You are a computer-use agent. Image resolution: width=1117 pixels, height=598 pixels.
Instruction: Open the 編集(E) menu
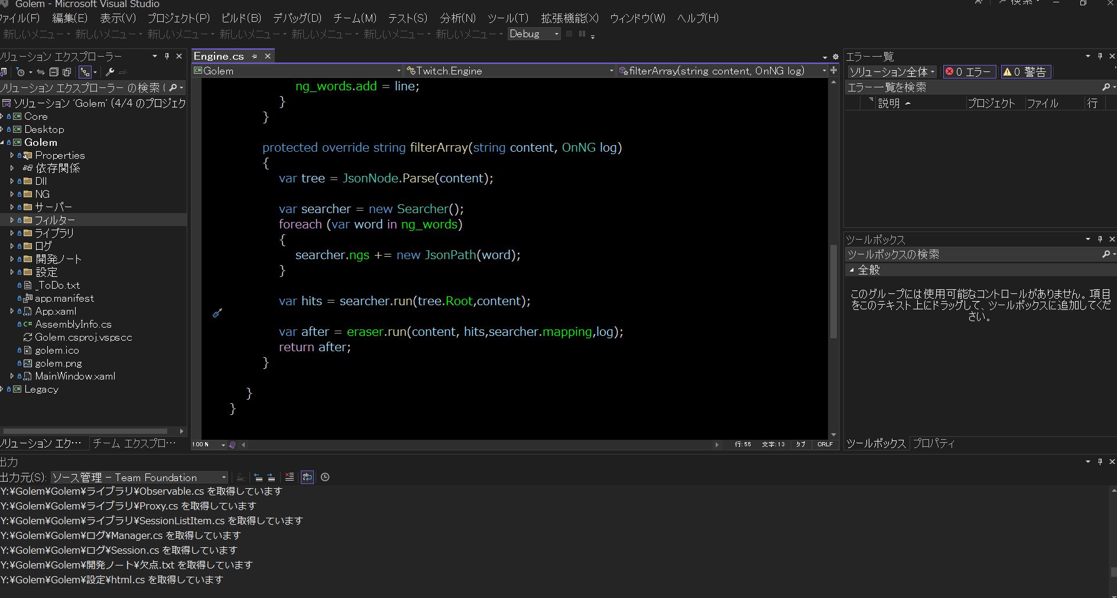coord(70,18)
